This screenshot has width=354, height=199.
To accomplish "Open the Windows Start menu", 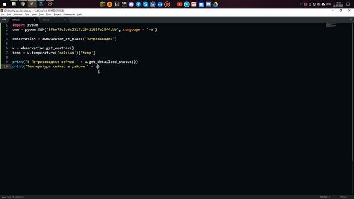I will click(4, 4).
